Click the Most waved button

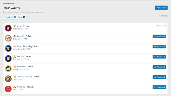(161, 8)
